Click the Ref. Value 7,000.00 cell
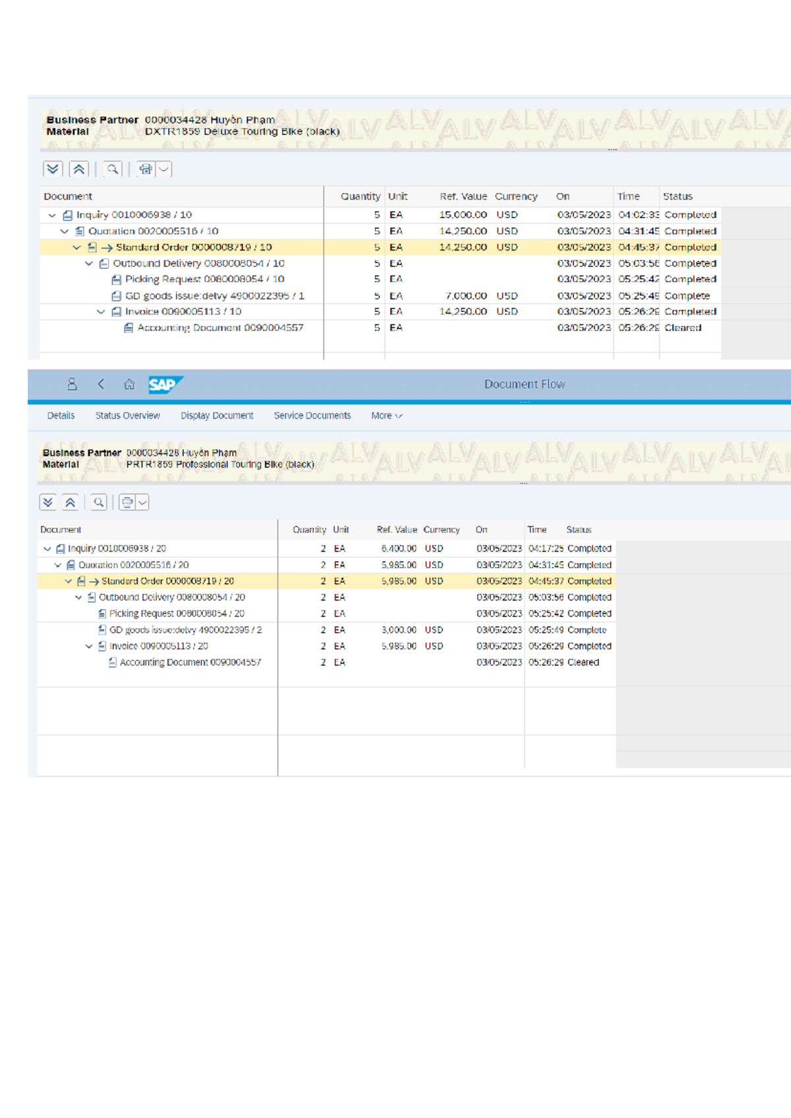 pyautogui.click(x=466, y=296)
